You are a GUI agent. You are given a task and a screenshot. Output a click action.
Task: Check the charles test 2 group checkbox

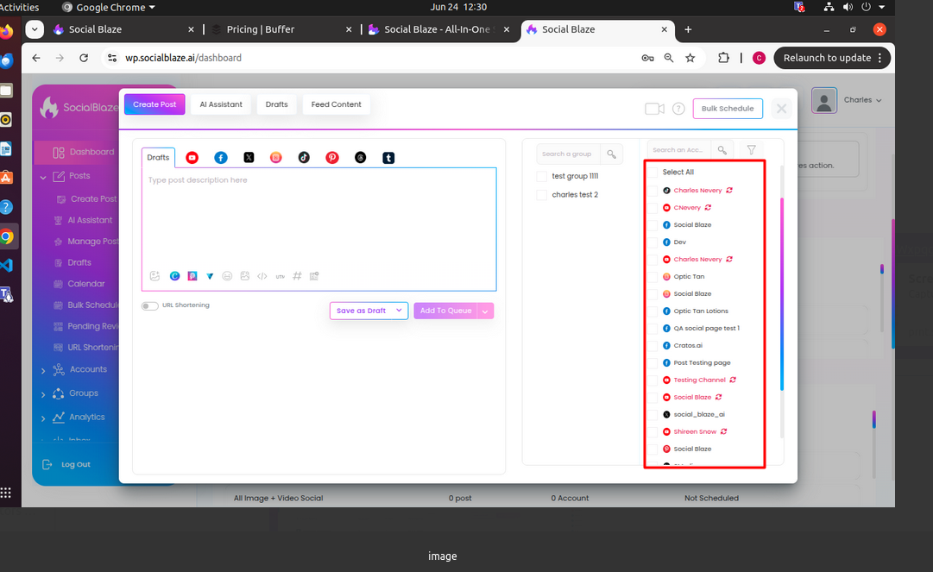[541, 195]
